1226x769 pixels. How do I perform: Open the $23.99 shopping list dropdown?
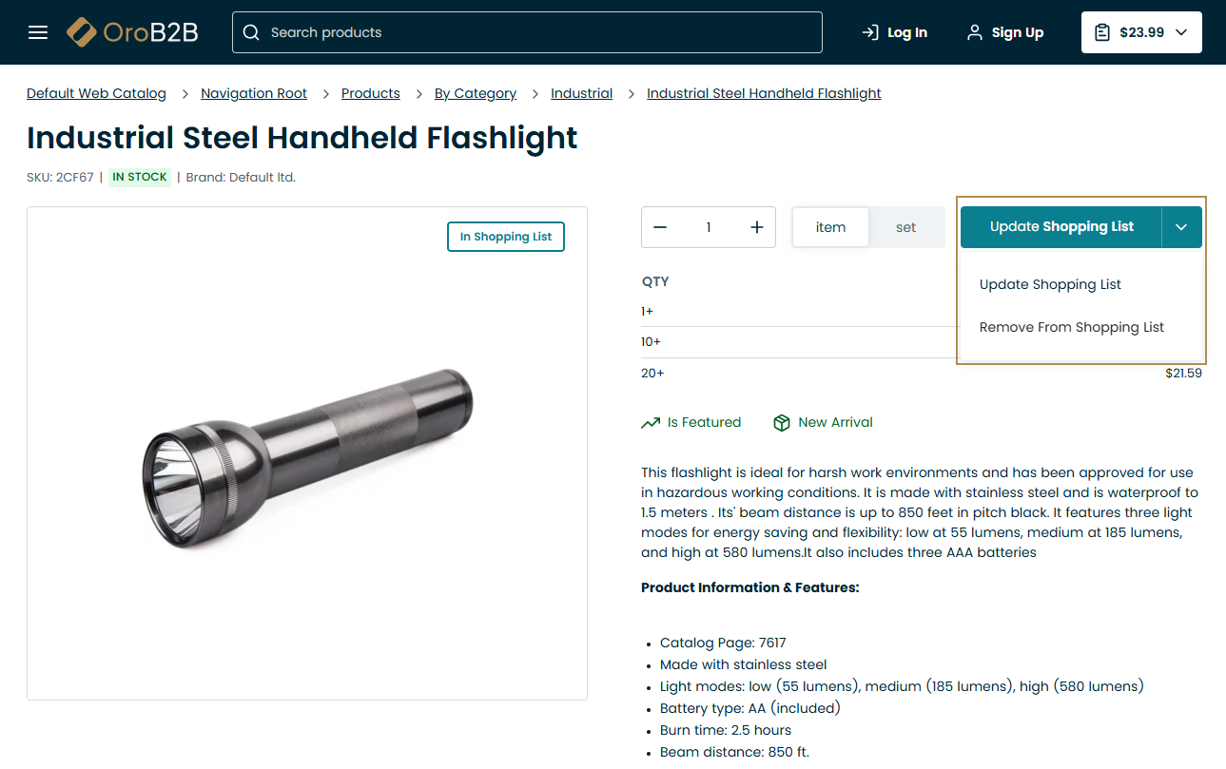click(x=1141, y=32)
